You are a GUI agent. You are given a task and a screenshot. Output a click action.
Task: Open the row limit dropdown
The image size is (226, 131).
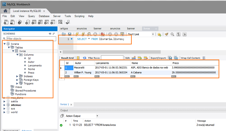pyautogui.click(x=153, y=34)
